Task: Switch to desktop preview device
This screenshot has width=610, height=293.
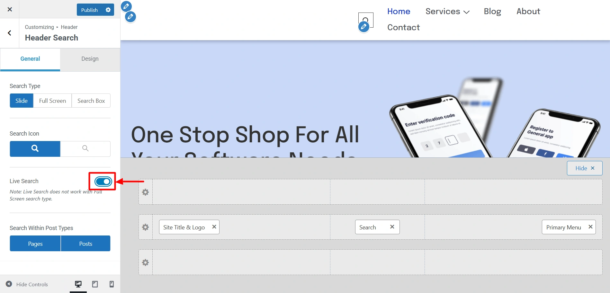Action: tap(78, 284)
